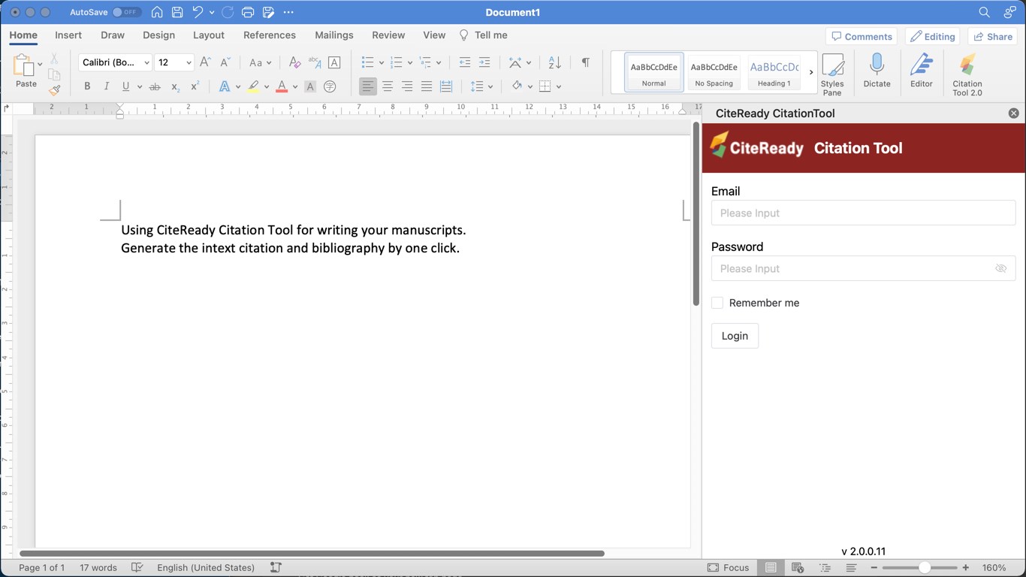Switch to Outline view
Screen dimensions: 1026x577
pyautogui.click(x=825, y=568)
